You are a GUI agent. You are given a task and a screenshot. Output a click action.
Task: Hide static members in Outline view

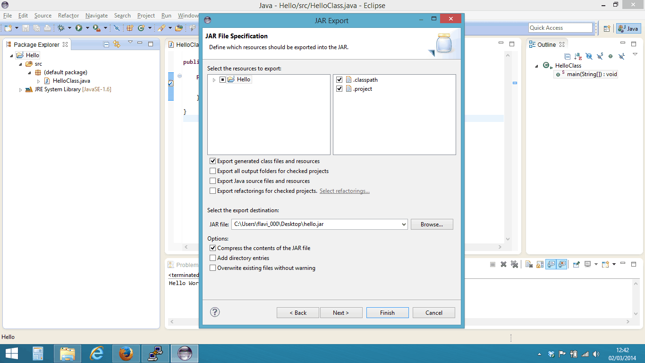point(600,56)
